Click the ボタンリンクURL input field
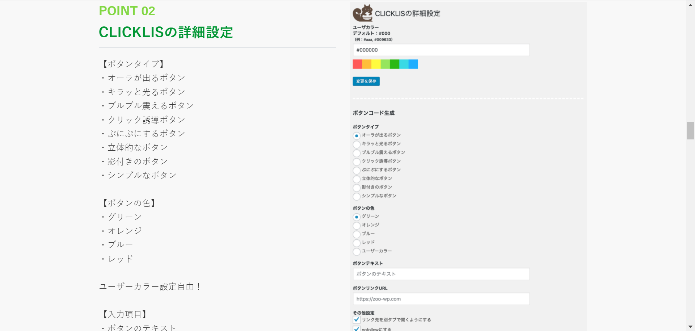This screenshot has height=331, width=695. pos(441,299)
